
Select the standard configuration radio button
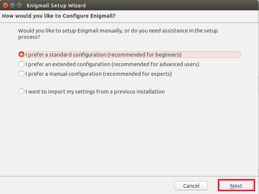(x=21, y=54)
